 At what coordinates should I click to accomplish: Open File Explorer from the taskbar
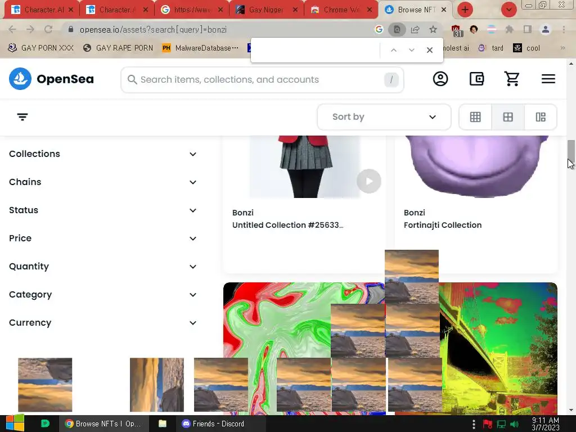(x=163, y=424)
